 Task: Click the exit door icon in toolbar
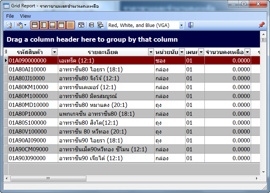pyautogui.click(x=191, y=25)
